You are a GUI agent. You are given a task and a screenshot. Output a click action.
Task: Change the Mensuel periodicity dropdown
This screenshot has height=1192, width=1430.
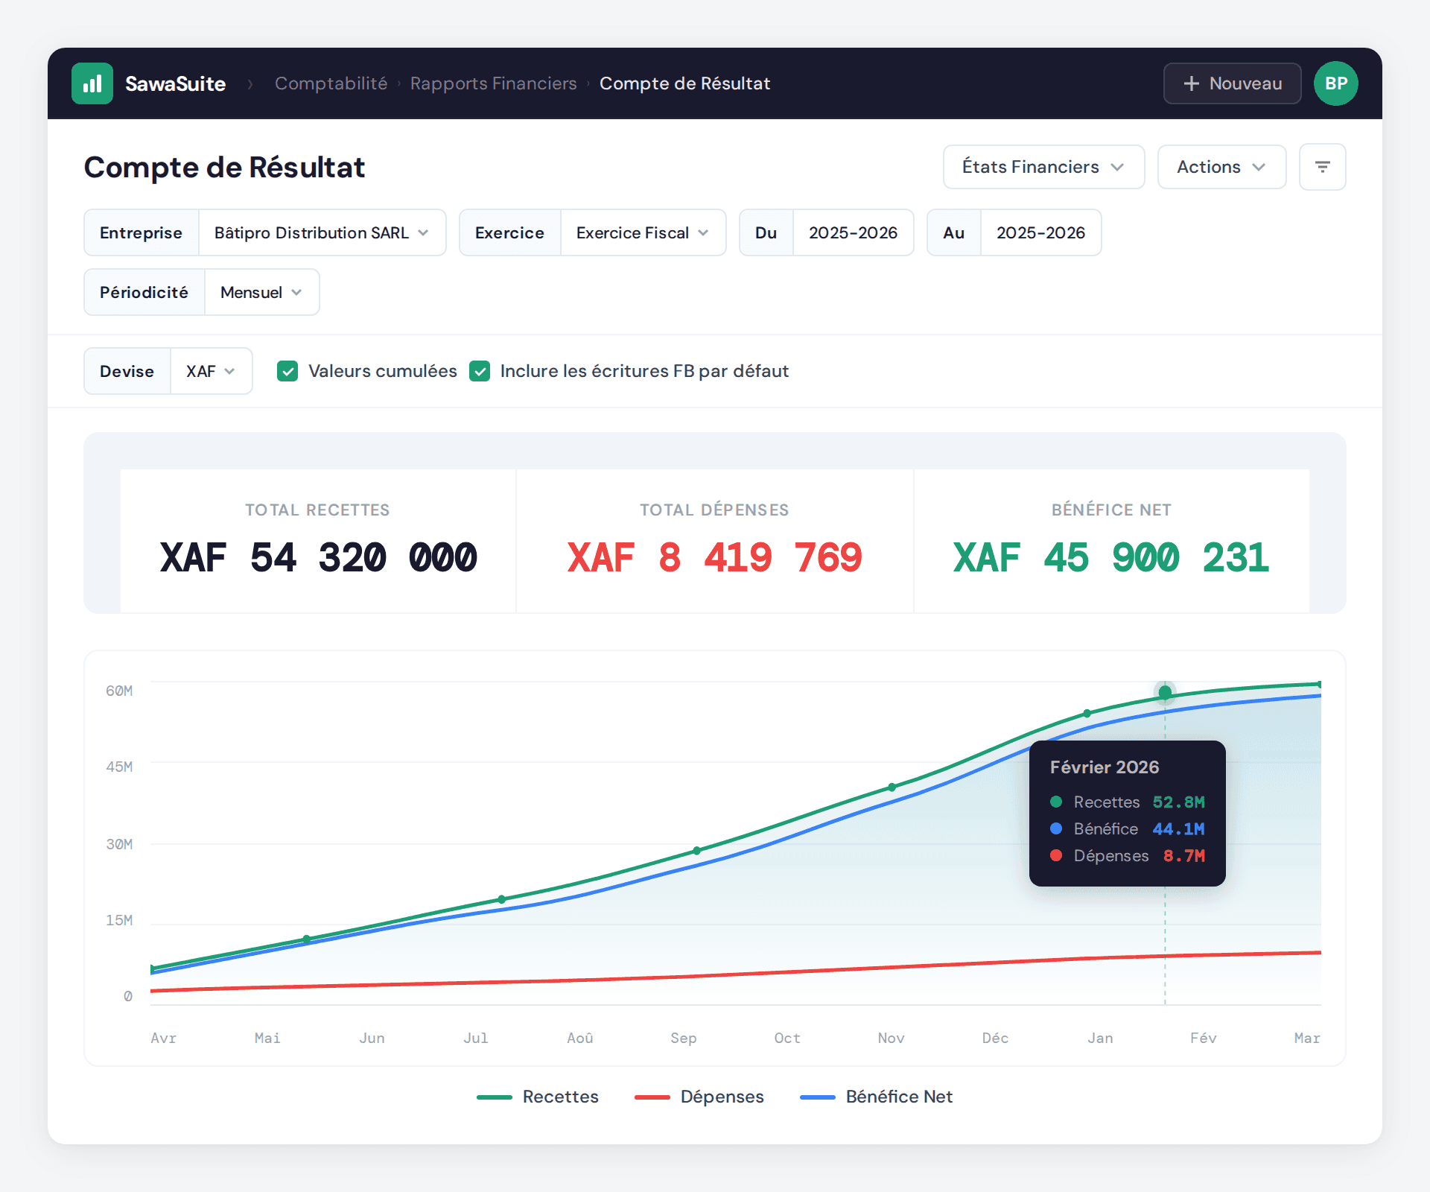click(261, 292)
